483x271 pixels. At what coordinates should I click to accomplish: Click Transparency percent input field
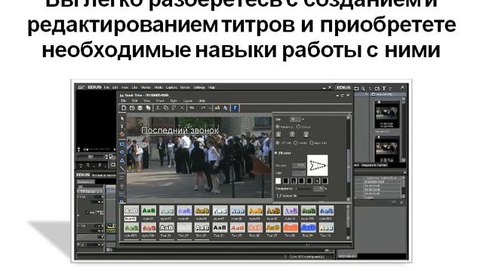[x=318, y=188]
